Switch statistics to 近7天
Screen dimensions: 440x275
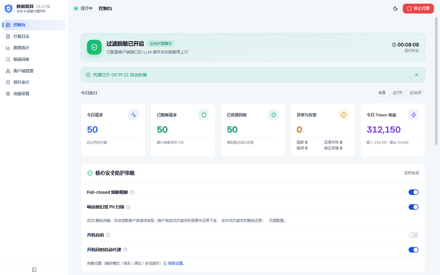[x=397, y=92]
